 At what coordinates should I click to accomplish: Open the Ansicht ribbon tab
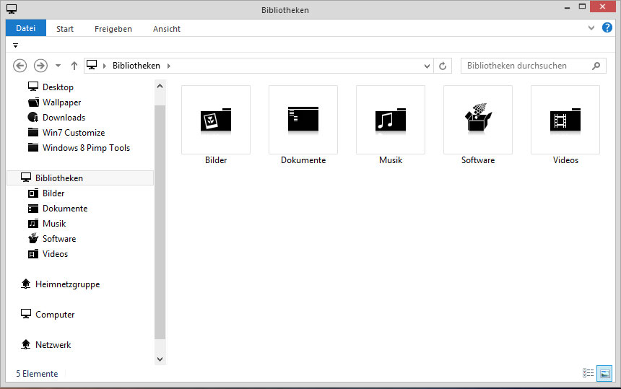tap(167, 28)
